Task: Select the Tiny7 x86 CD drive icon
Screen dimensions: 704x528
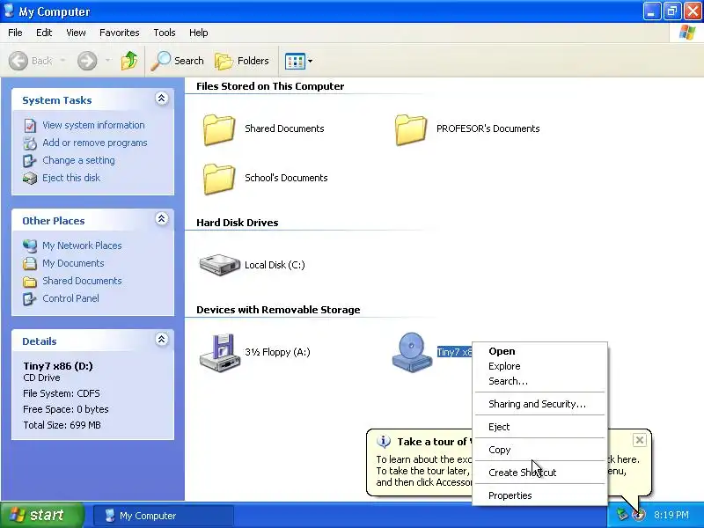Action: [x=412, y=353]
